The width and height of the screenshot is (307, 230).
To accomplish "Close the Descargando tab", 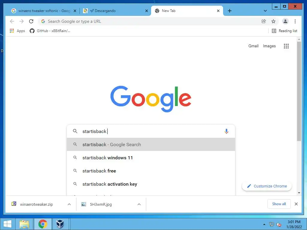I will coord(146,11).
